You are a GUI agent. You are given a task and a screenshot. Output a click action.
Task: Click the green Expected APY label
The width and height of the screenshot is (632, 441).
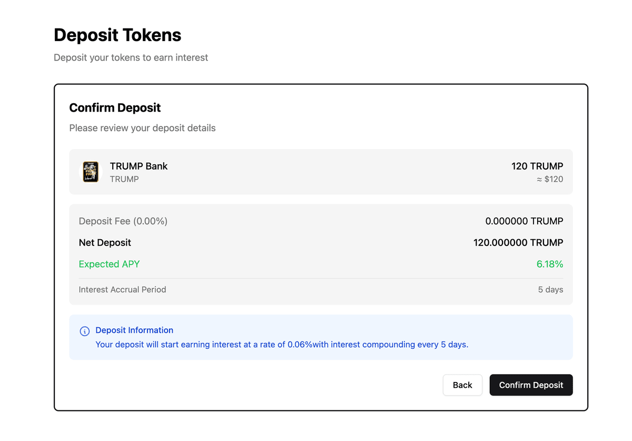109,264
